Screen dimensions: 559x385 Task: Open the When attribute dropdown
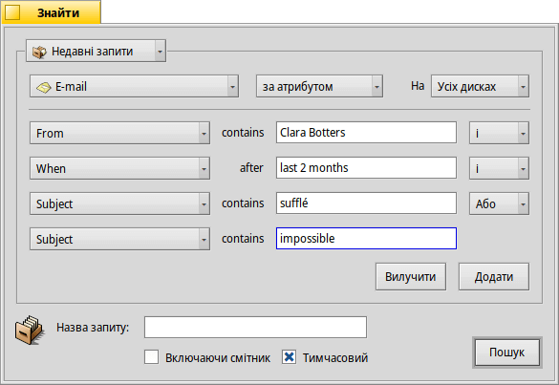119,168
